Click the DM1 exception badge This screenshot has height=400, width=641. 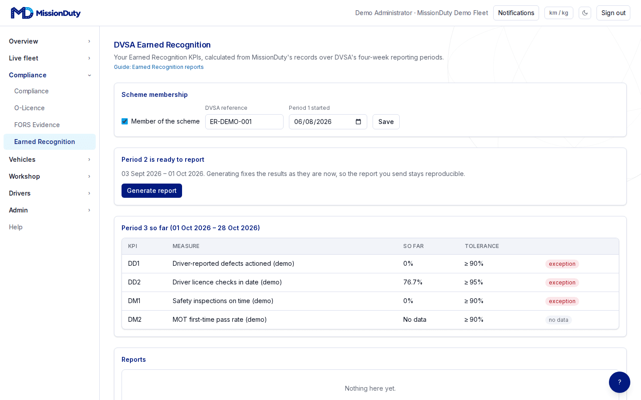(562, 301)
